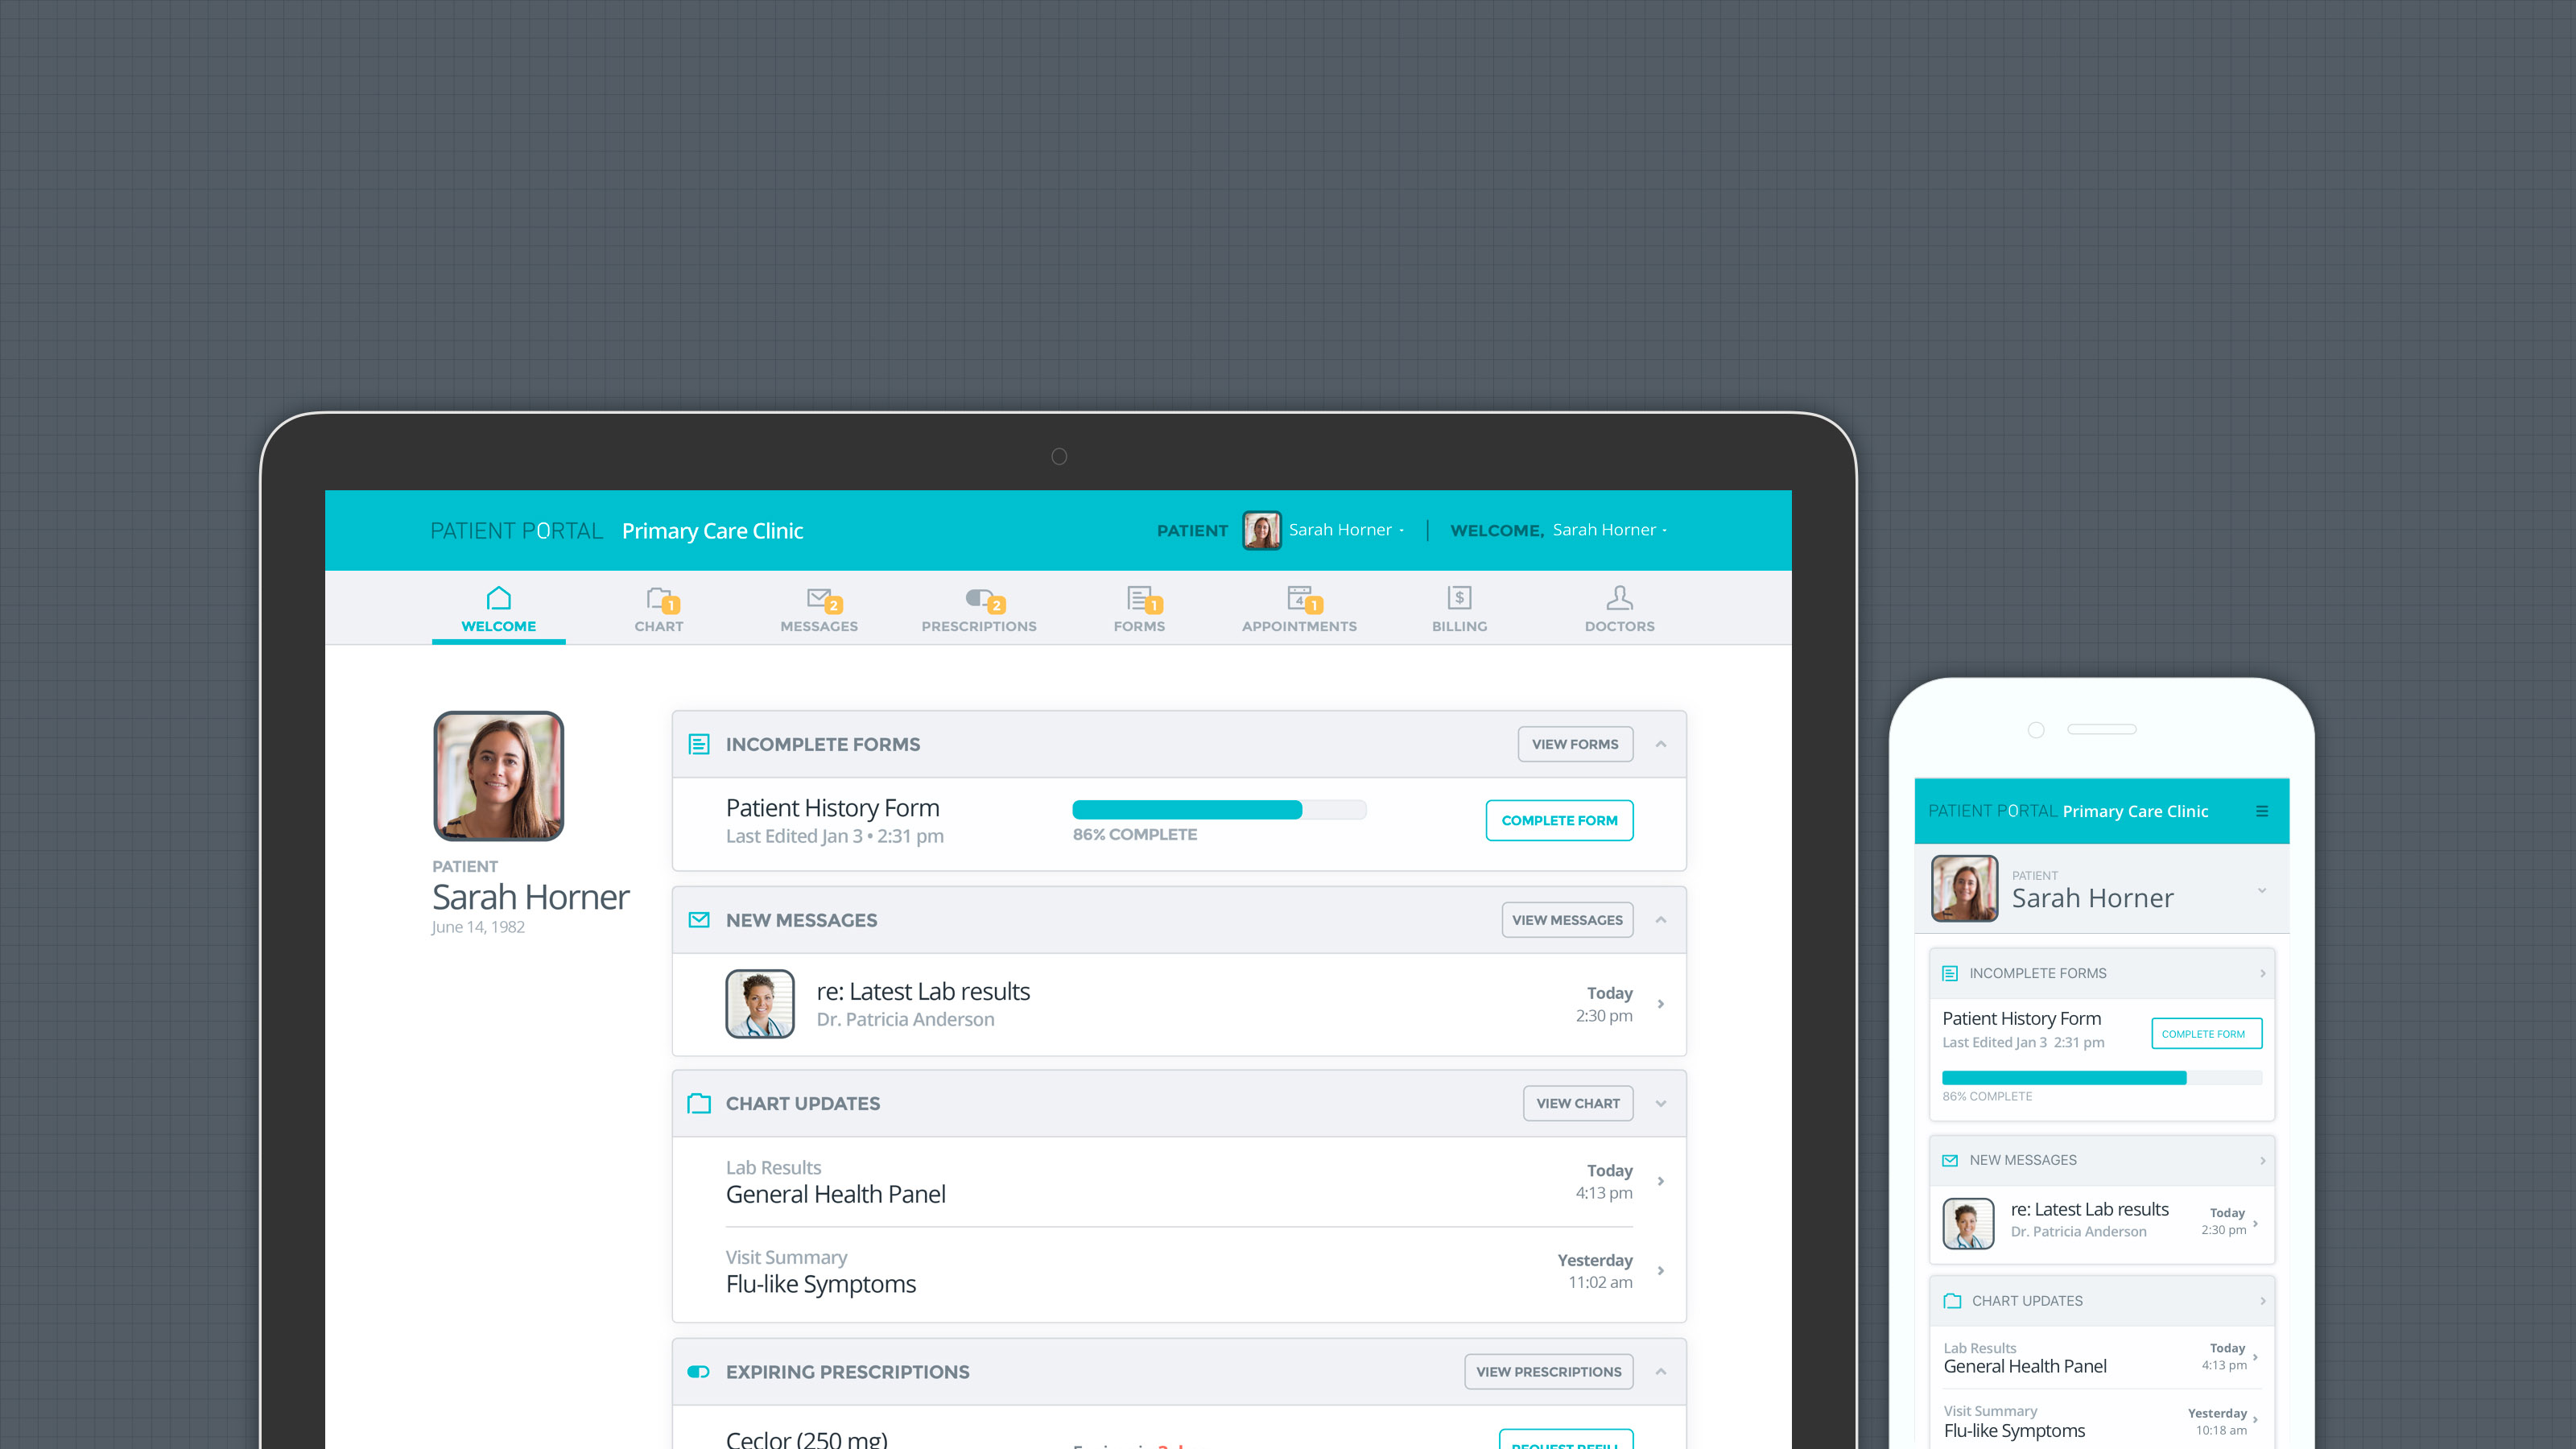Expand the New Messages section
This screenshot has height=1449, width=2576.
tap(1662, 920)
